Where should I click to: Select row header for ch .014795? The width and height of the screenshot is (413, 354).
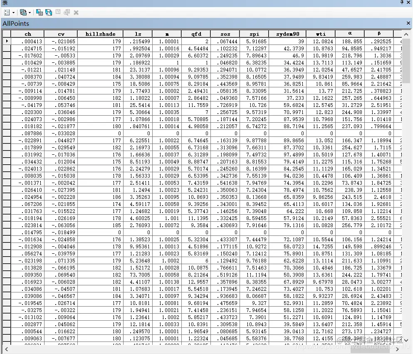[x=7, y=232]
